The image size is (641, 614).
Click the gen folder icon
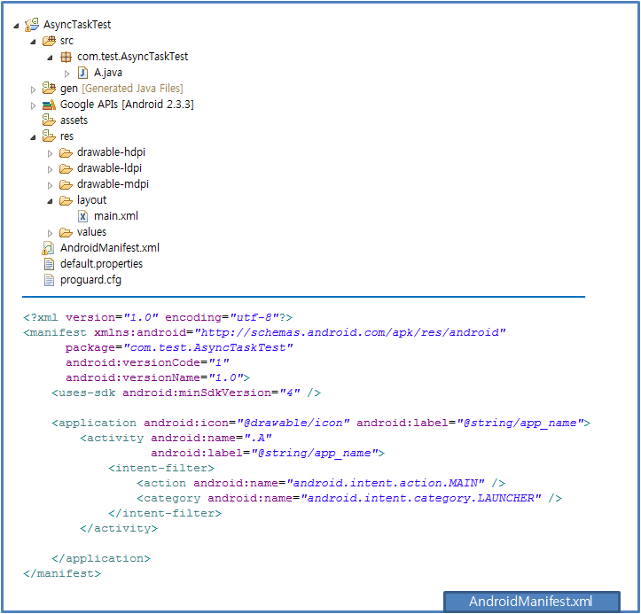click(49, 88)
